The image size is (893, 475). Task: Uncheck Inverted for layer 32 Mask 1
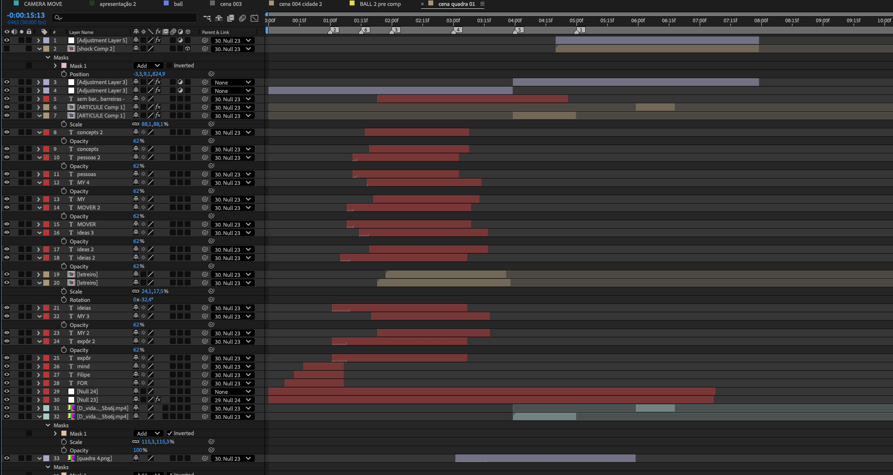[x=170, y=433]
